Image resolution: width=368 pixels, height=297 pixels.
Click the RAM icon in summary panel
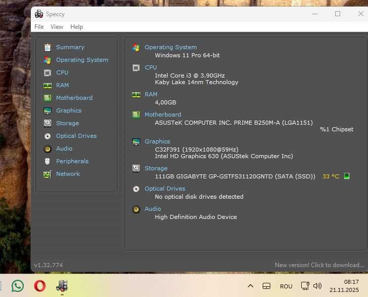click(136, 95)
